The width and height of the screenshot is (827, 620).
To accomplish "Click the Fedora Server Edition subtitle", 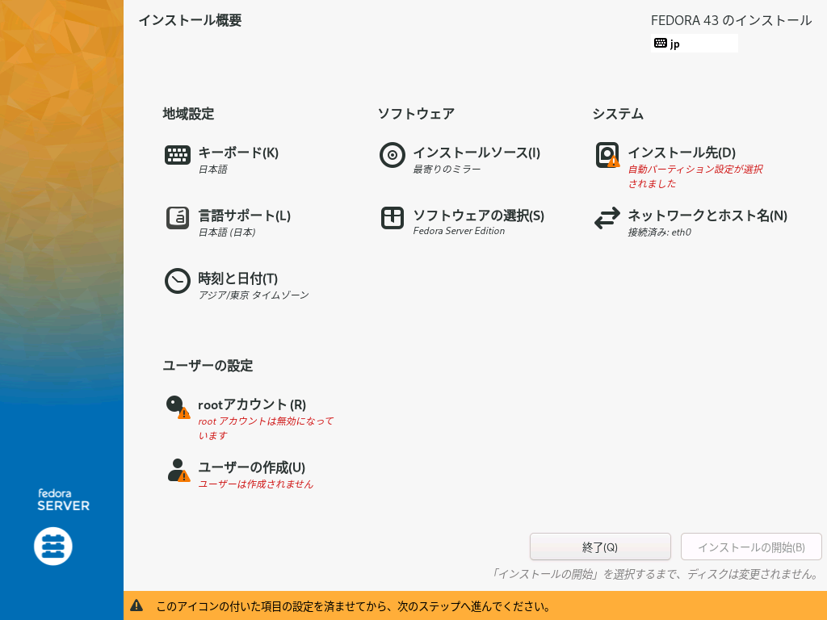I will click(459, 231).
